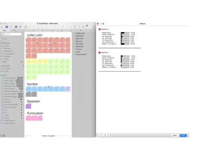Select the lowercase a glyph cell

pos(28,61)
